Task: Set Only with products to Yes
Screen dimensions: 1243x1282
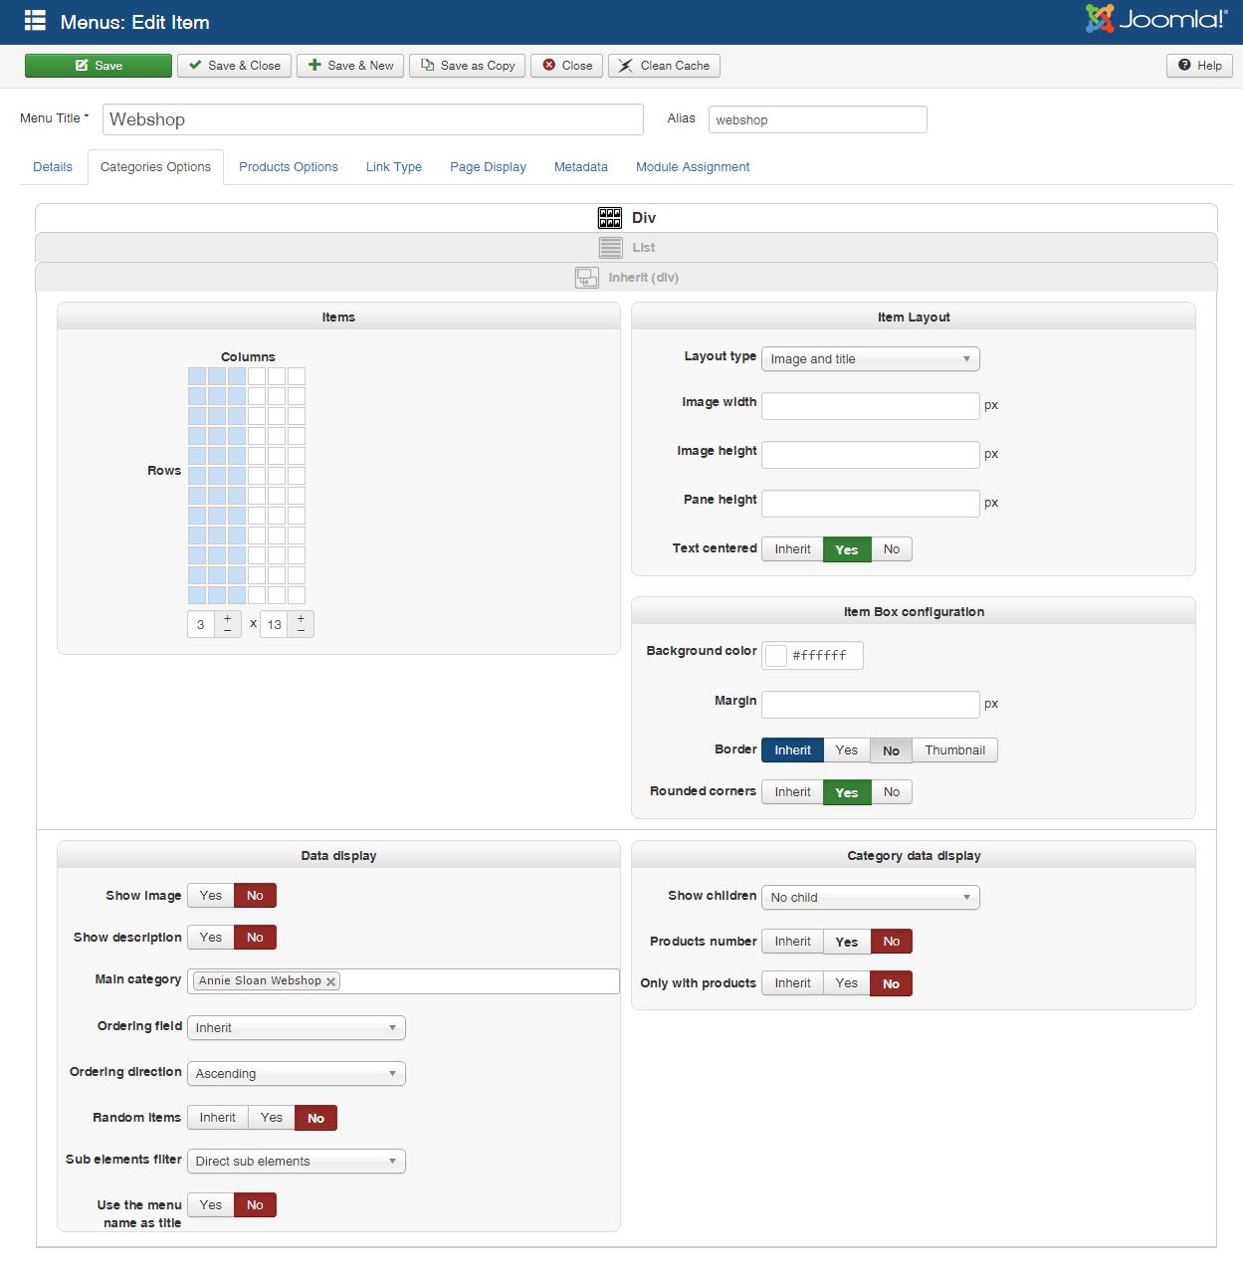Action: click(847, 983)
